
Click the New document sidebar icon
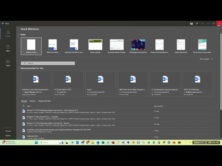click(8, 48)
